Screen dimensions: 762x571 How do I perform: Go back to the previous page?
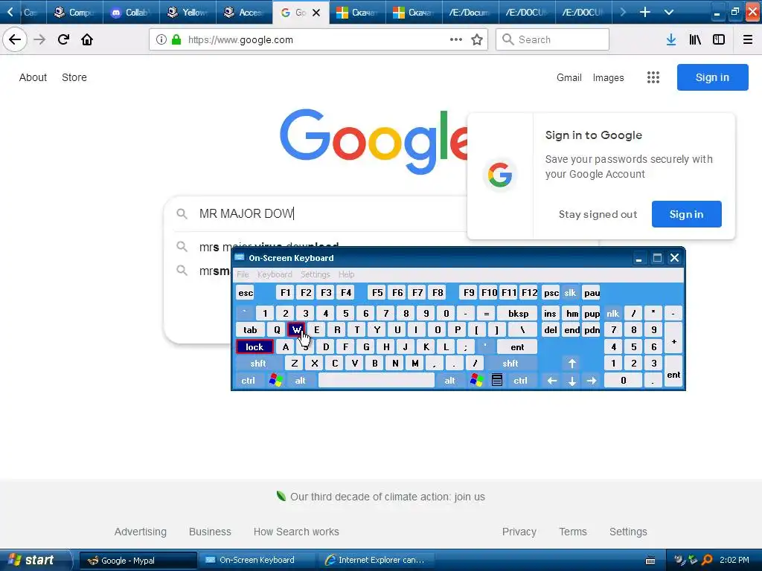[x=15, y=39]
